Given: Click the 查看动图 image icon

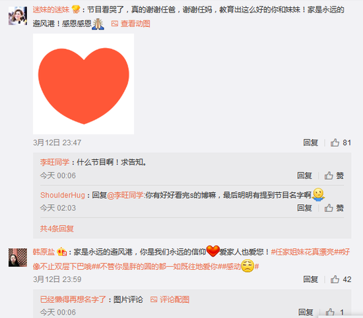Looking at the screenshot, I should click(115, 24).
